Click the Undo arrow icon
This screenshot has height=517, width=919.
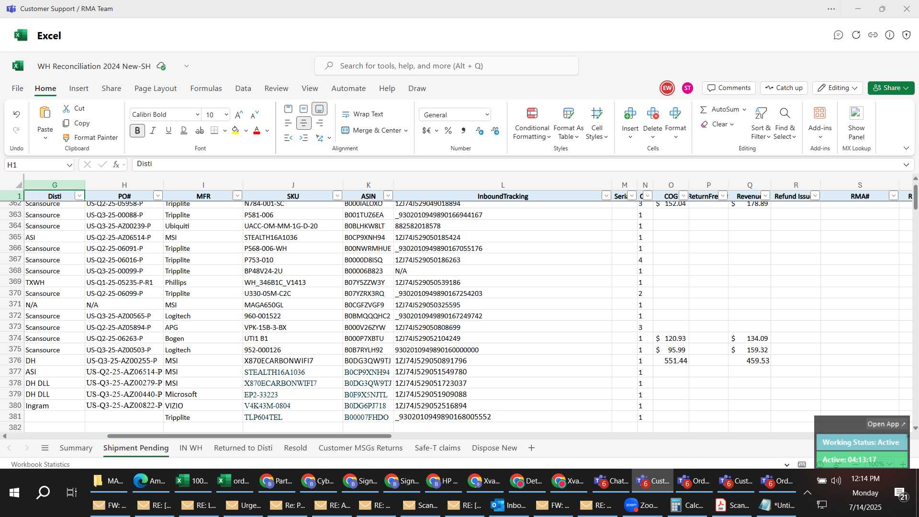[16, 114]
